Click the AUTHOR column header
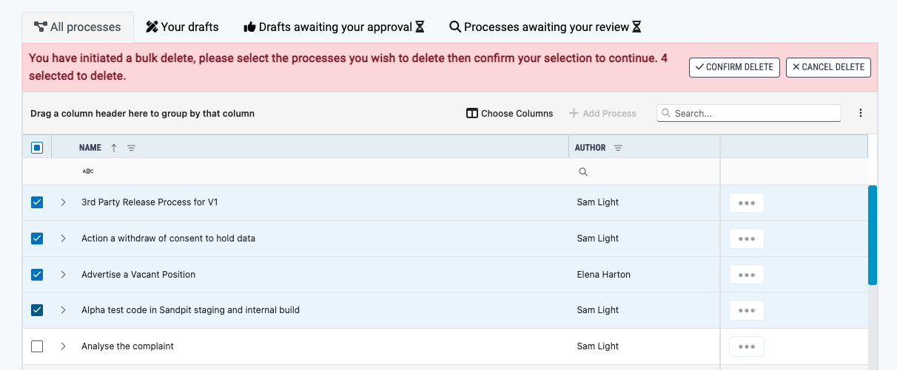The width and height of the screenshot is (897, 370). [644, 148]
